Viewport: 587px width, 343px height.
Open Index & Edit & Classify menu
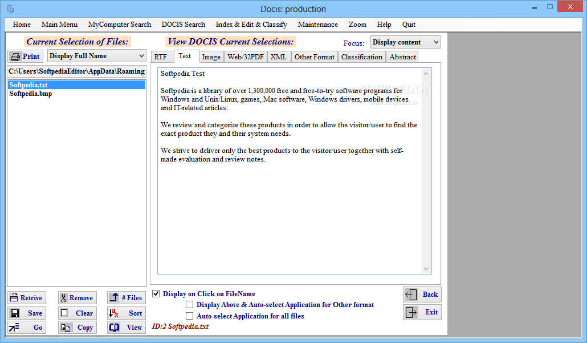coord(251,25)
